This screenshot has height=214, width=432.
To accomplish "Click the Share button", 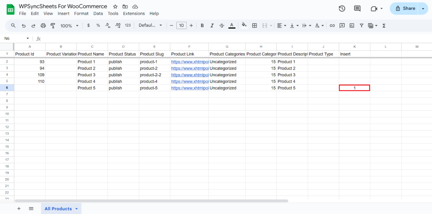I will (x=404, y=8).
